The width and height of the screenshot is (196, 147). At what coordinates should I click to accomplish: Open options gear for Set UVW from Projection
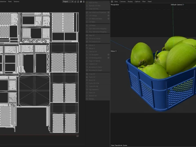(109, 12)
